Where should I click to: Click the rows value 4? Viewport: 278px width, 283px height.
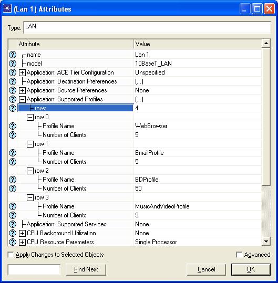point(137,108)
